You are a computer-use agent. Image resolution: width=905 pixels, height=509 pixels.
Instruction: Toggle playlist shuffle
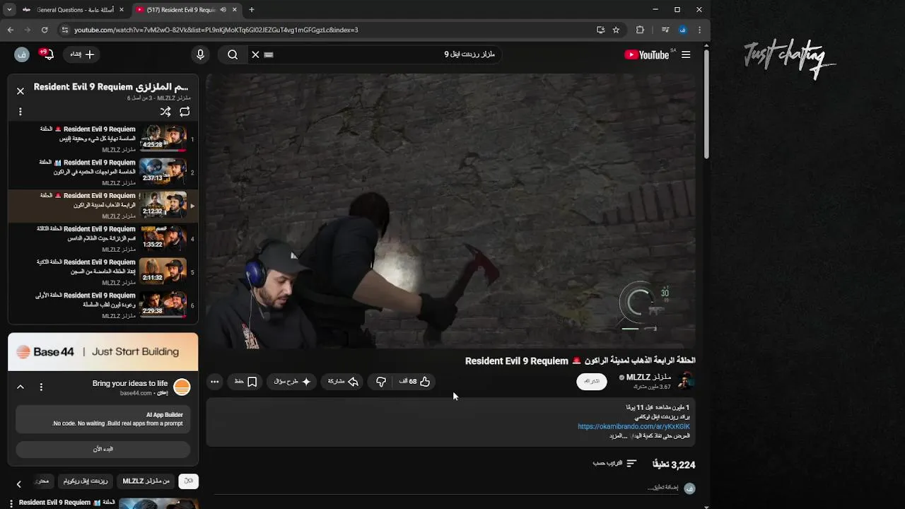pyautogui.click(x=165, y=112)
